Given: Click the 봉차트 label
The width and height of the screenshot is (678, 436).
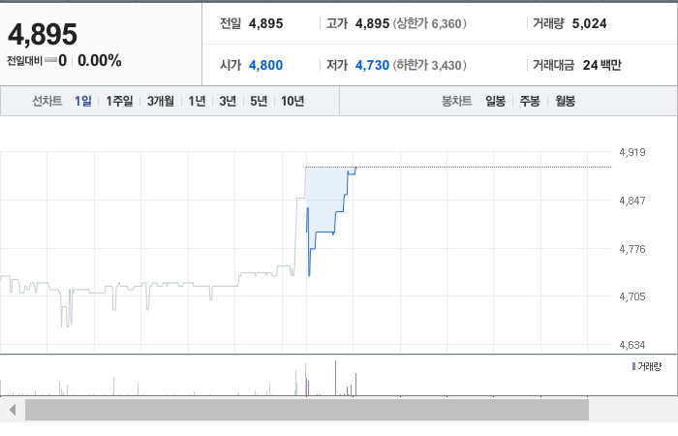Looking at the screenshot, I should pyautogui.click(x=456, y=101).
